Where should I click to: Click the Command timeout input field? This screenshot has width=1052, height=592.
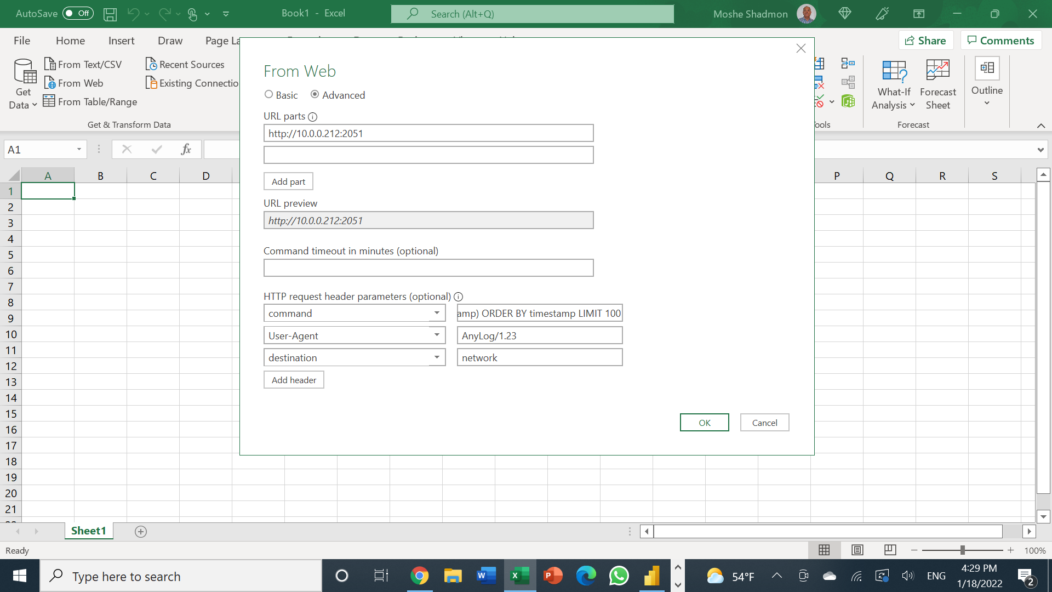click(x=428, y=268)
